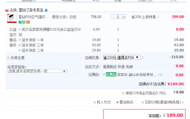190x119 pixels.
Task: Click the 758.00 unit price
Action: coord(96,17)
